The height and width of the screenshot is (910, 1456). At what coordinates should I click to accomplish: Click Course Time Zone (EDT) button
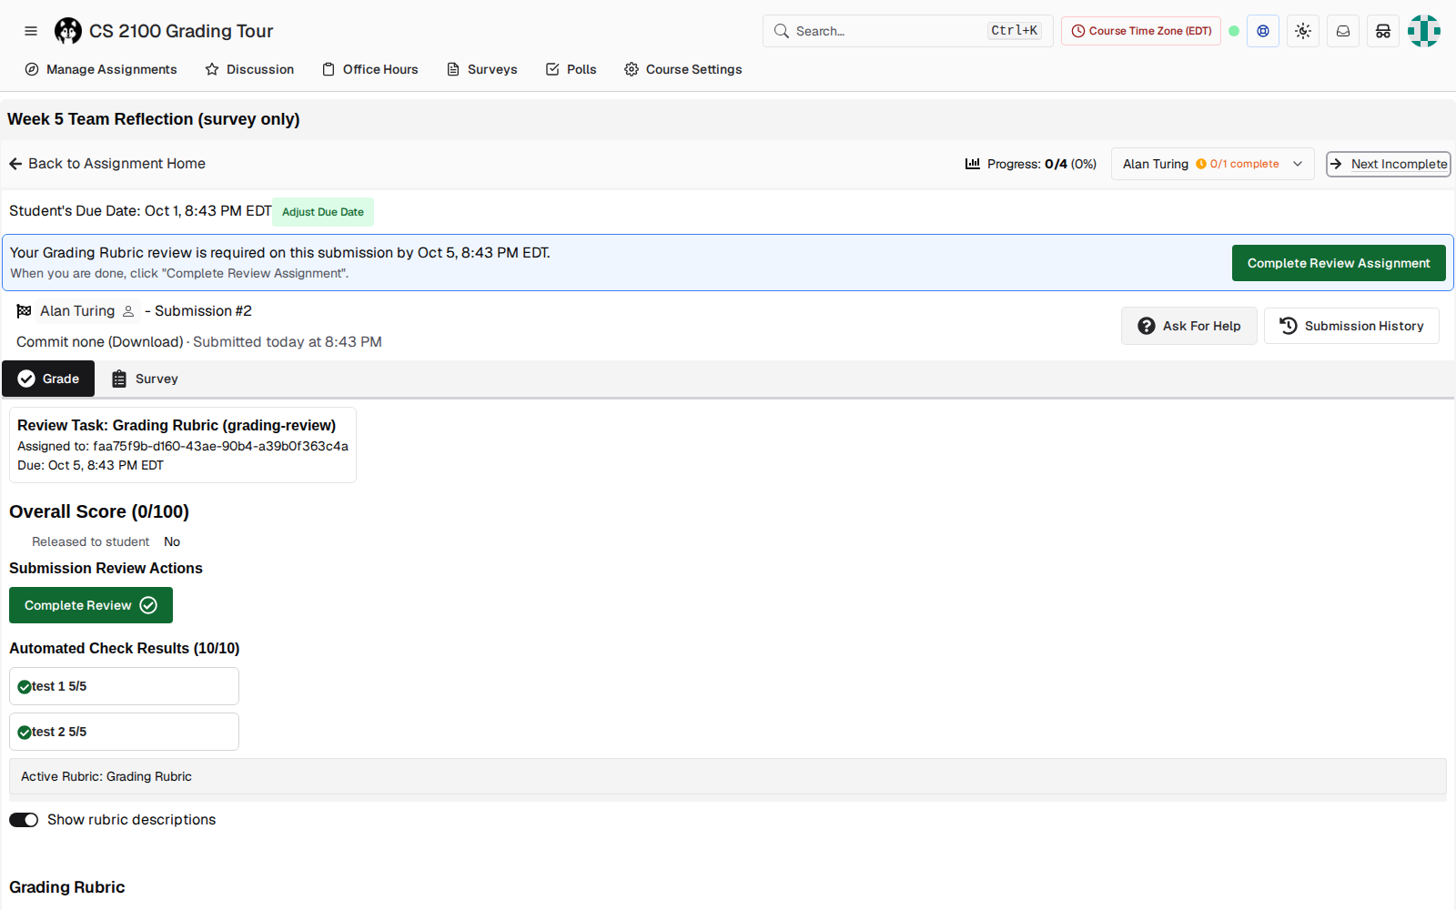(1141, 31)
